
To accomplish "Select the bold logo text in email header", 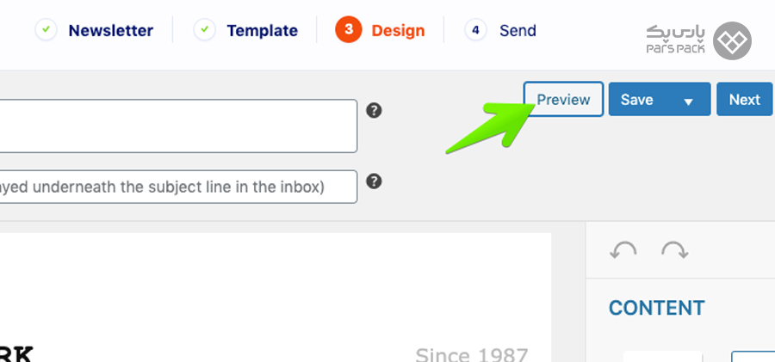I will point(16,354).
